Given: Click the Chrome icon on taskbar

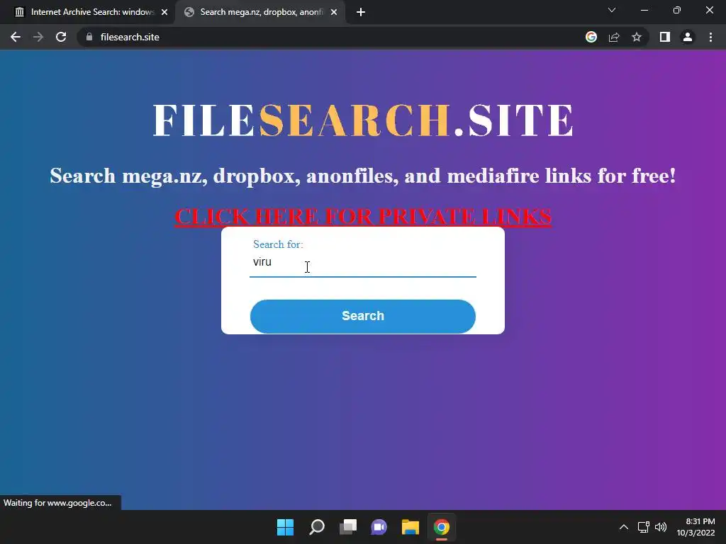Looking at the screenshot, I should tap(442, 527).
